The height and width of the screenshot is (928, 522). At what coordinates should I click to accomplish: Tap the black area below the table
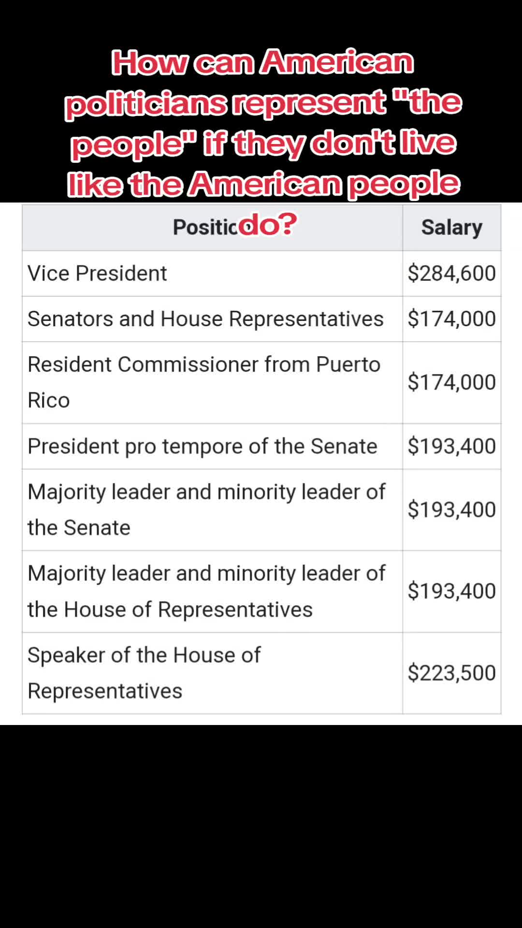261,826
